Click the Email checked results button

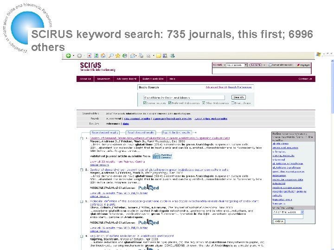[141, 133]
